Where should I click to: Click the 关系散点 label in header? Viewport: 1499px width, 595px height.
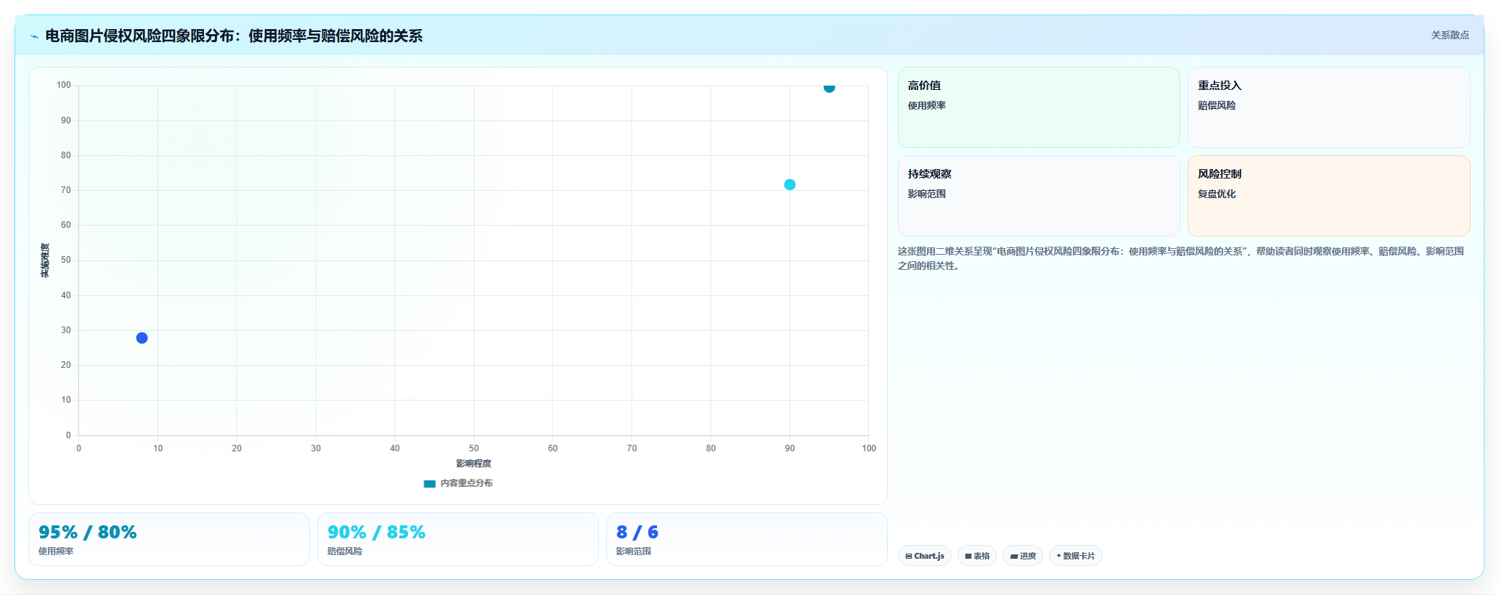pos(1450,35)
